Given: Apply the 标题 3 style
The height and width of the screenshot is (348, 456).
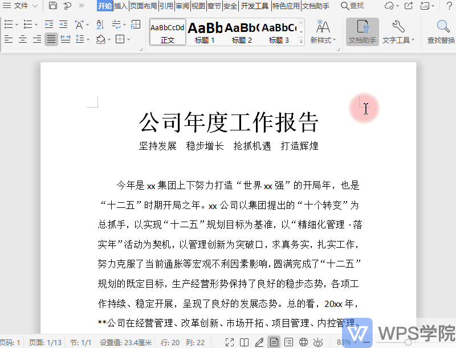Looking at the screenshot, I should 279,32.
